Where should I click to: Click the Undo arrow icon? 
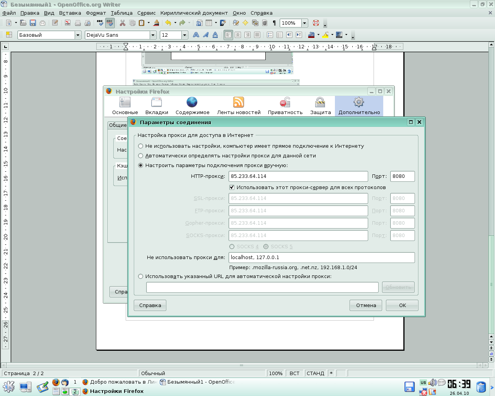pos(168,23)
